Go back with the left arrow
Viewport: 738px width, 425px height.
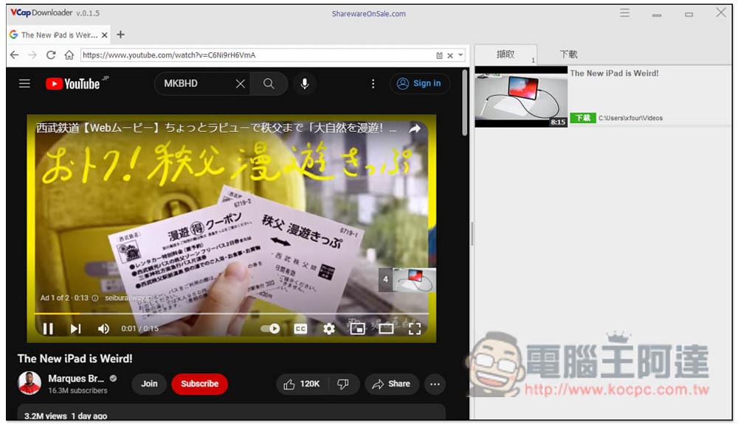15,55
